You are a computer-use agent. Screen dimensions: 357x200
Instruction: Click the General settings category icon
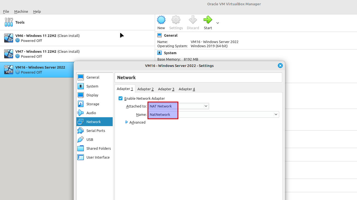pyautogui.click(x=81, y=77)
